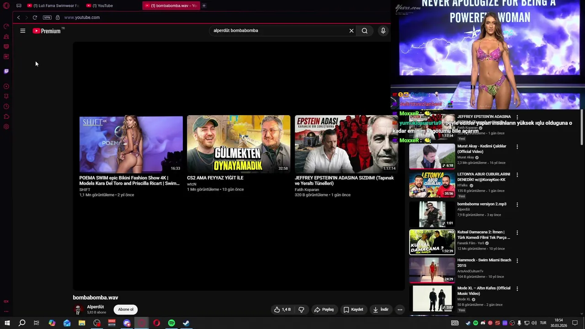Start voice search with microphone

(x=383, y=31)
